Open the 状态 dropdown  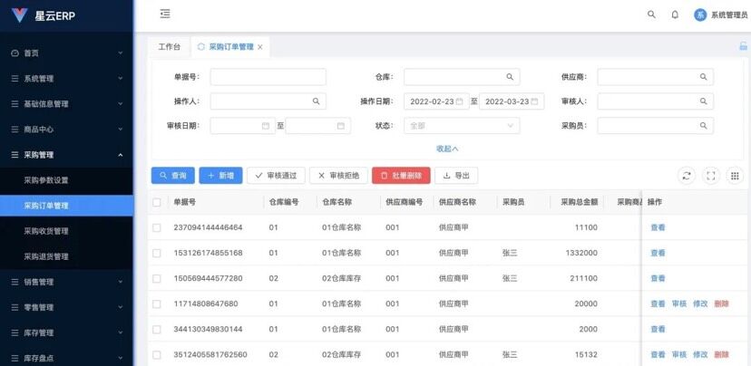pyautogui.click(x=462, y=126)
